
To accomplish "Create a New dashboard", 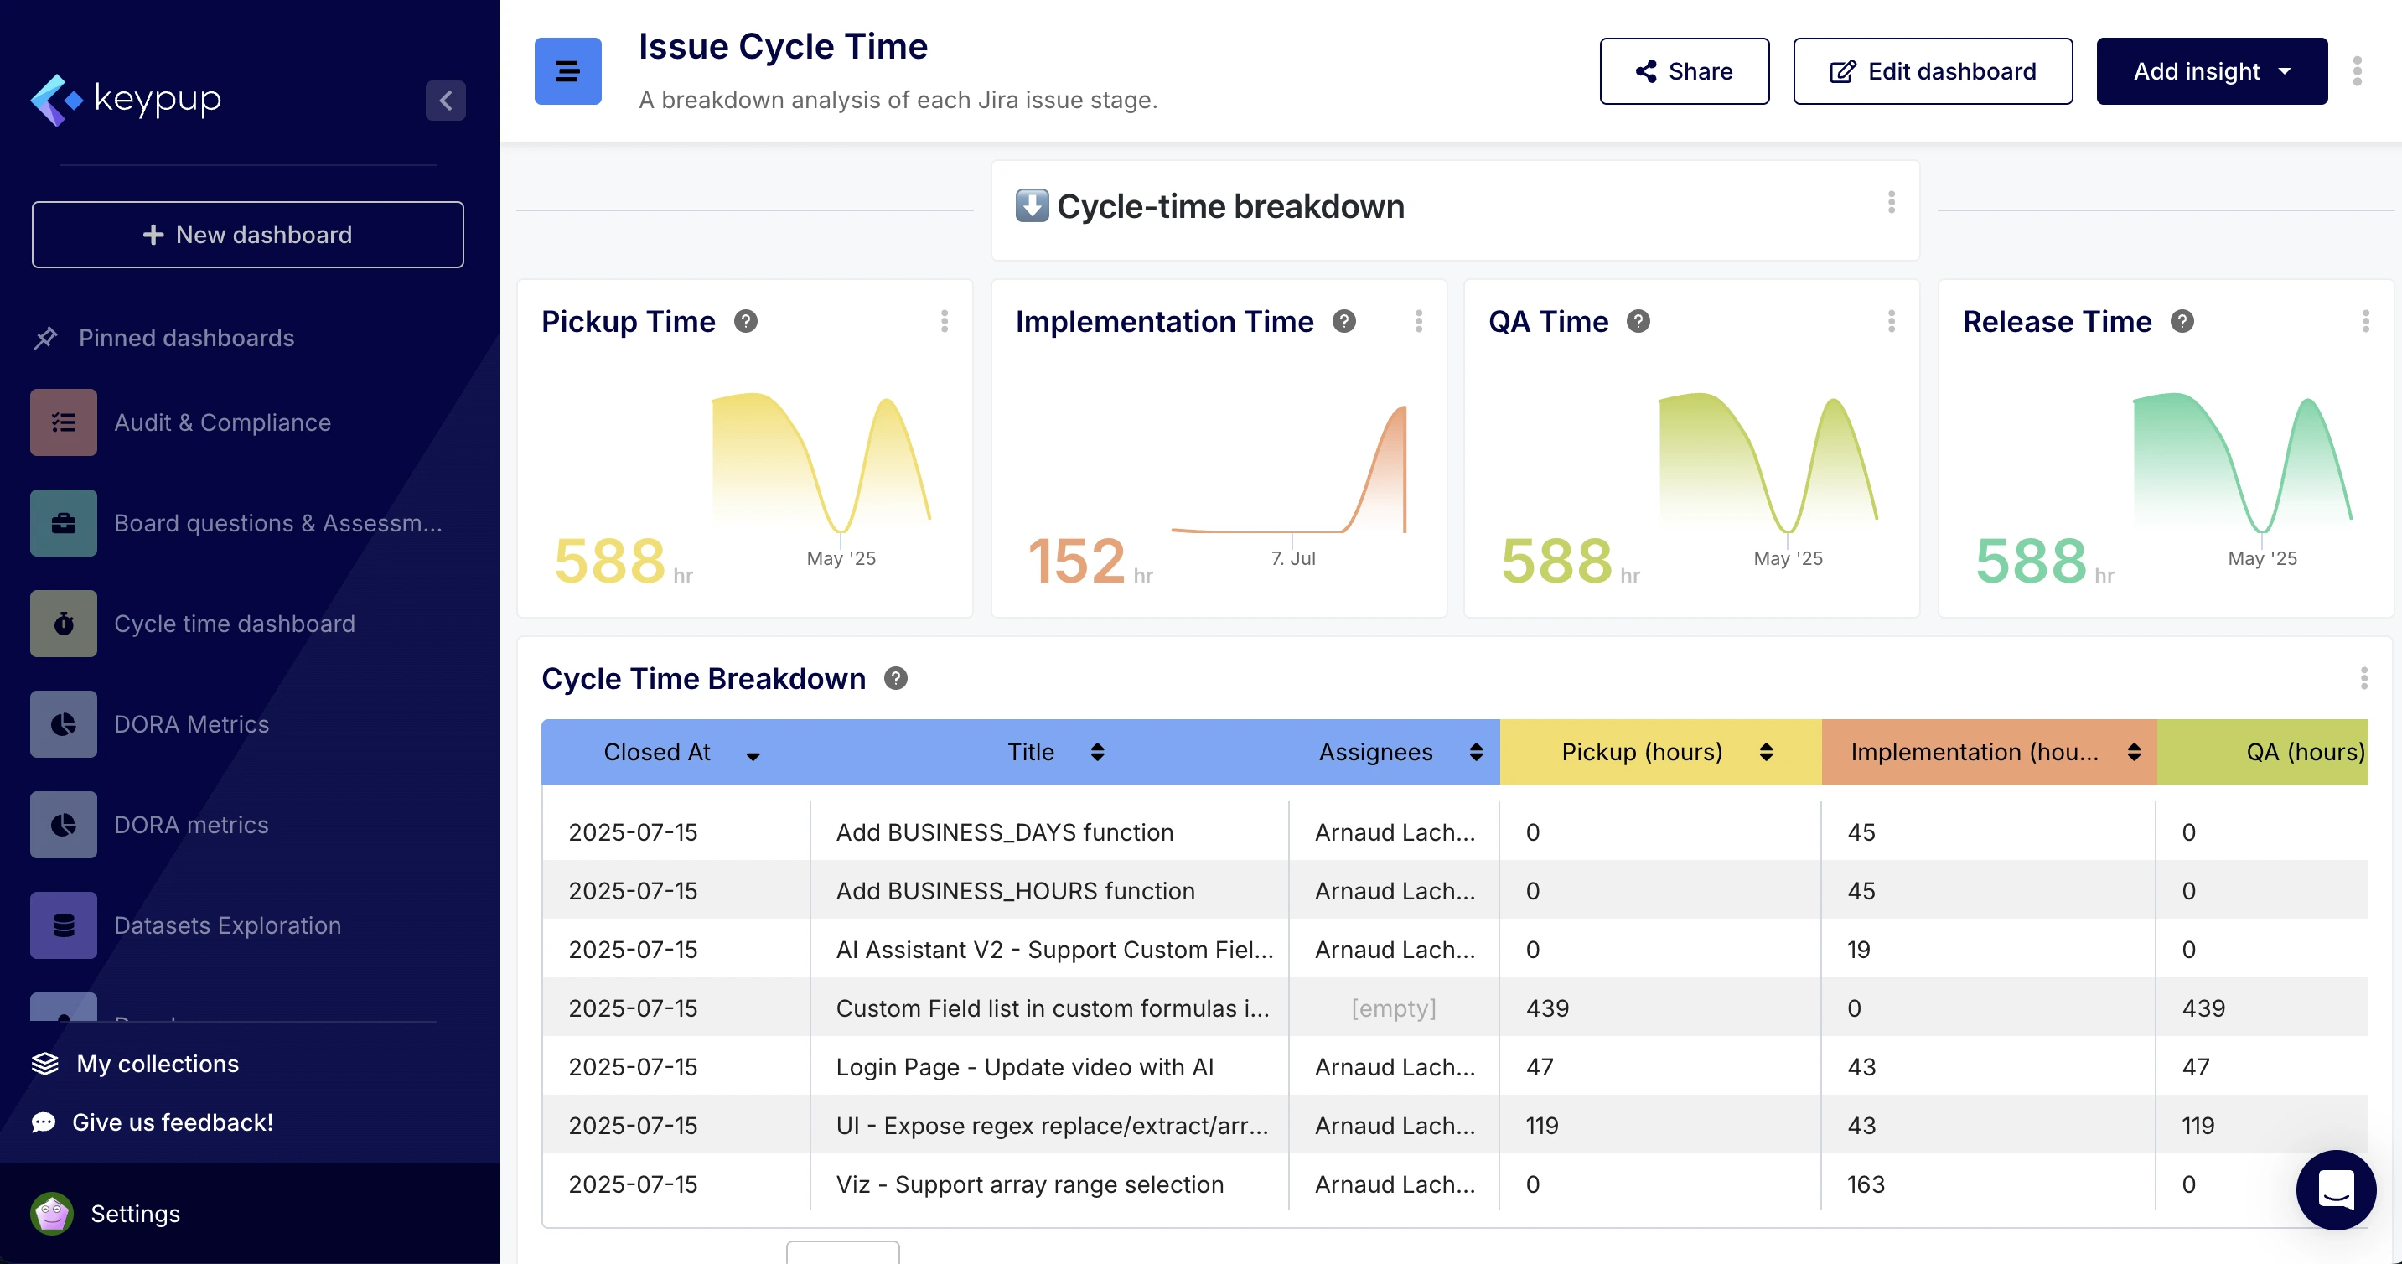I will (247, 235).
